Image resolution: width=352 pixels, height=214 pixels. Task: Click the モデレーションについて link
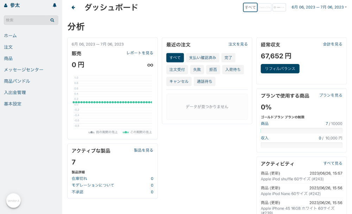(93, 185)
